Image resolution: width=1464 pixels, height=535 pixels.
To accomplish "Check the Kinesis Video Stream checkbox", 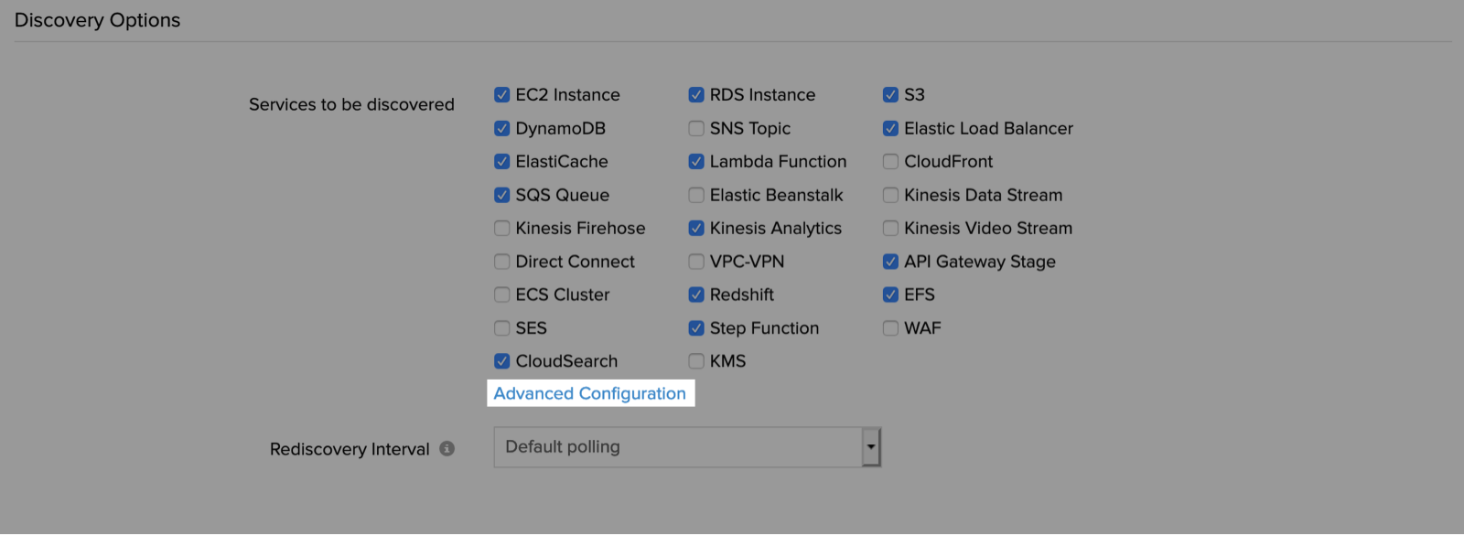I will pos(890,229).
